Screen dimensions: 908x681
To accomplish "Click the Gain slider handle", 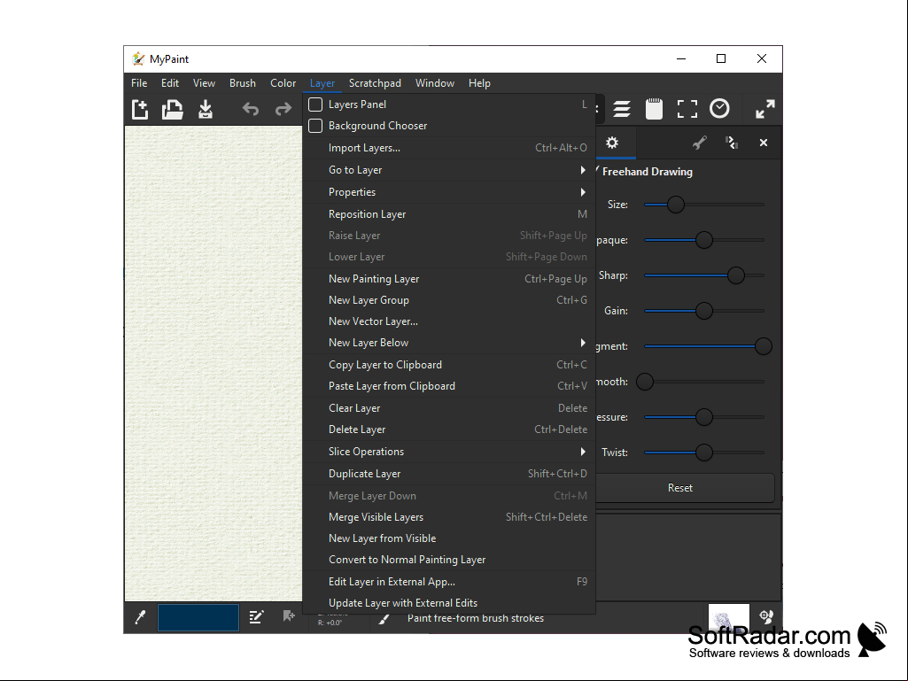I will coord(703,311).
